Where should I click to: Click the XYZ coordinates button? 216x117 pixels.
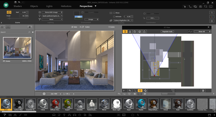click(x=153, y=18)
